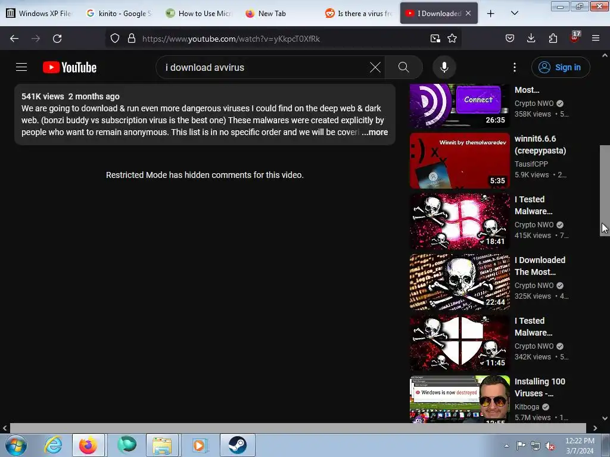610x457 pixels.
Task: Open the network status tray icon
Action: [536, 446]
